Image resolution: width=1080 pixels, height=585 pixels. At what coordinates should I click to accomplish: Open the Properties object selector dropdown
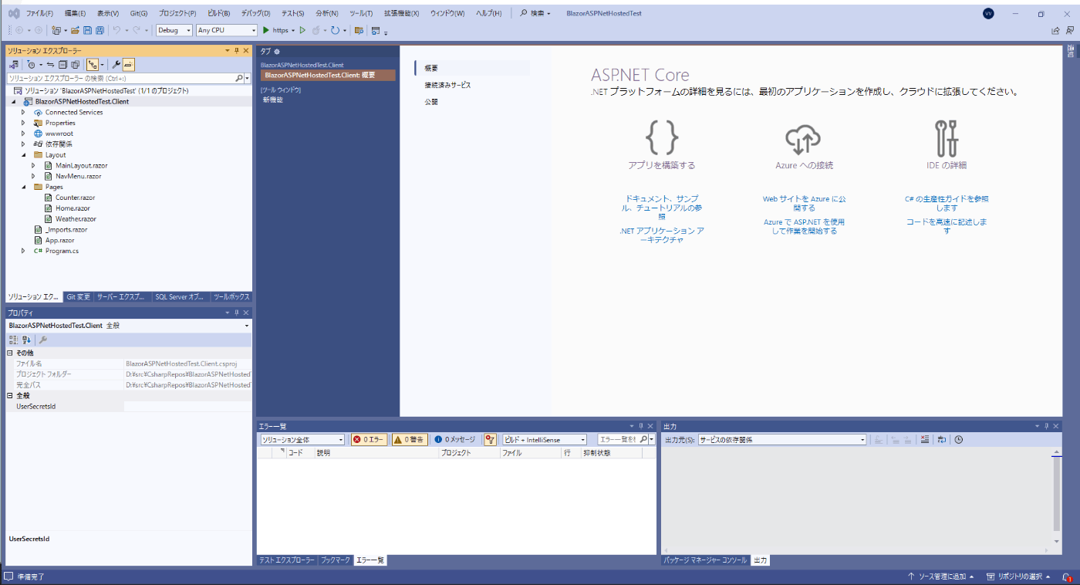(129, 326)
